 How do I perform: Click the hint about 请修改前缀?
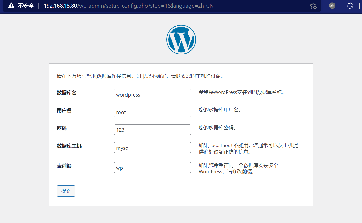[239, 169]
